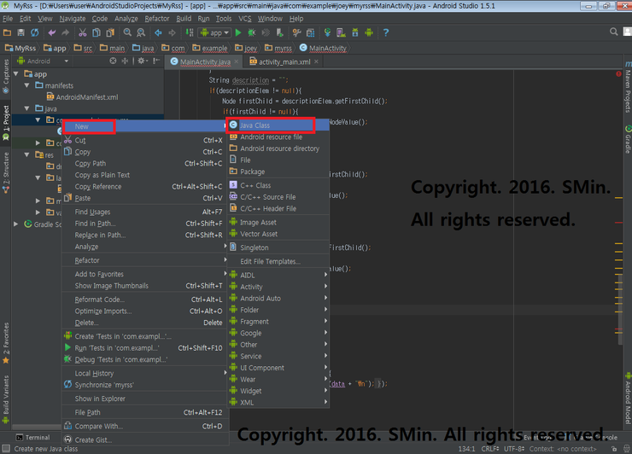
Task: Collapse the manifests folder node
Action: tap(26, 85)
